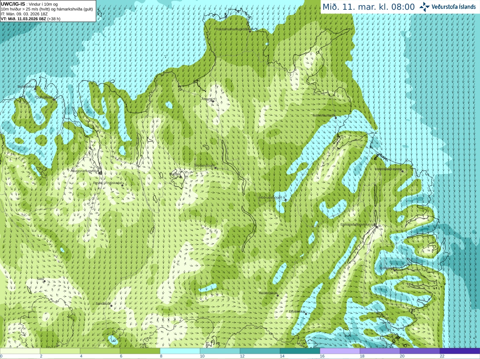Click the Ásbyrgi station dot
The image size is (480, 359).
click(213, 101)
